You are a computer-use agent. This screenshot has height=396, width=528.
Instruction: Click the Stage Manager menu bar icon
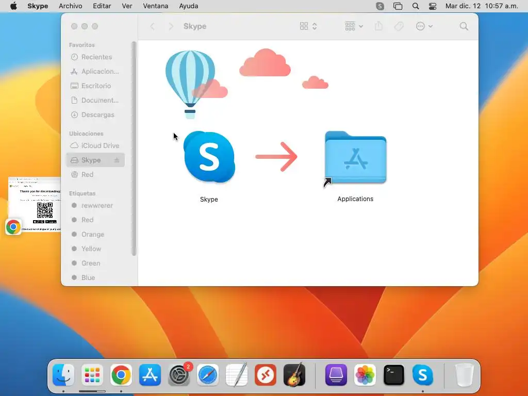(x=398, y=6)
